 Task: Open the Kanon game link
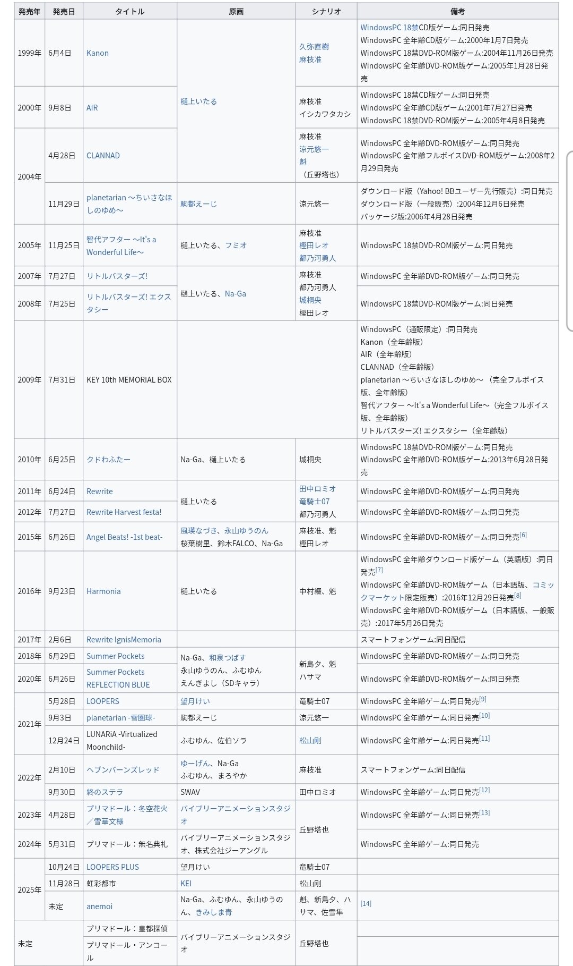coord(98,53)
